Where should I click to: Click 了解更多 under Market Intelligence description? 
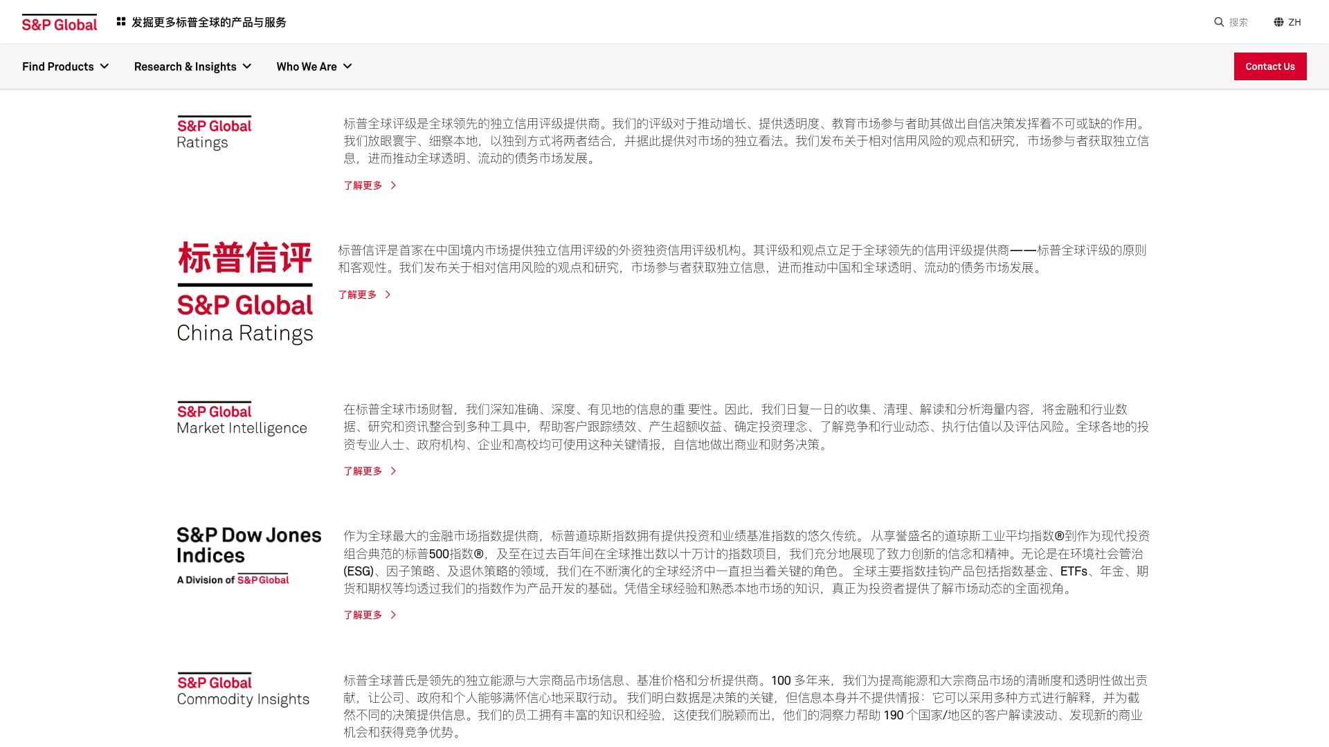click(363, 471)
